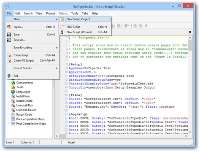The image size is (200, 152).
Task: Close the script tab with X button
Action: pos(190,32)
